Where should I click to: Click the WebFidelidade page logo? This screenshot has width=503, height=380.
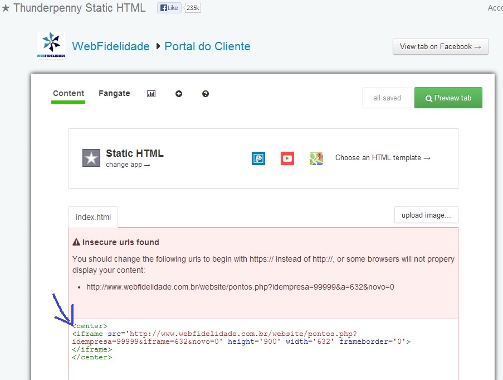click(51, 46)
